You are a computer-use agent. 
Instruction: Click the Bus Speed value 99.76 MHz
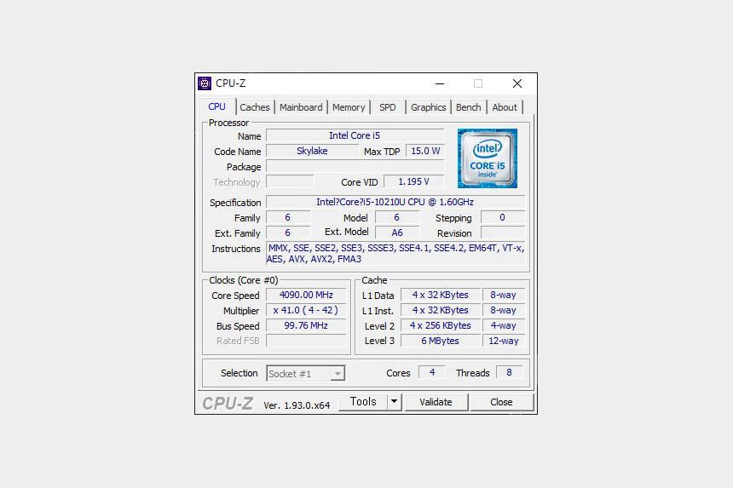(306, 325)
